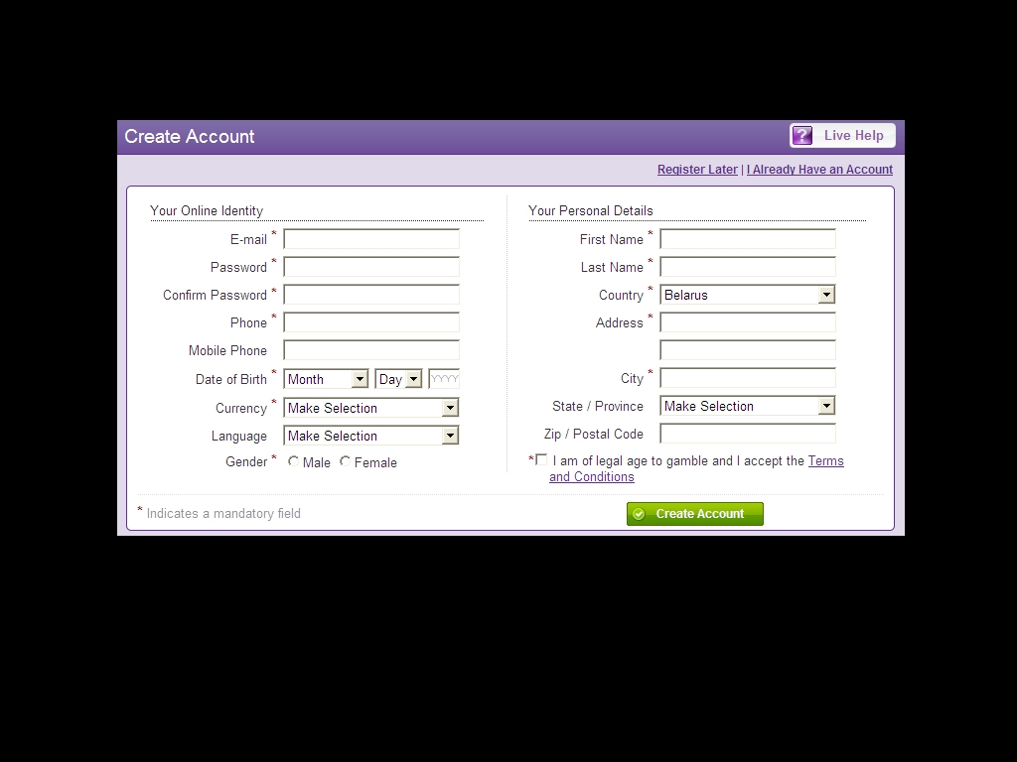Click the green checkmark icon on Create Account

tap(640, 514)
